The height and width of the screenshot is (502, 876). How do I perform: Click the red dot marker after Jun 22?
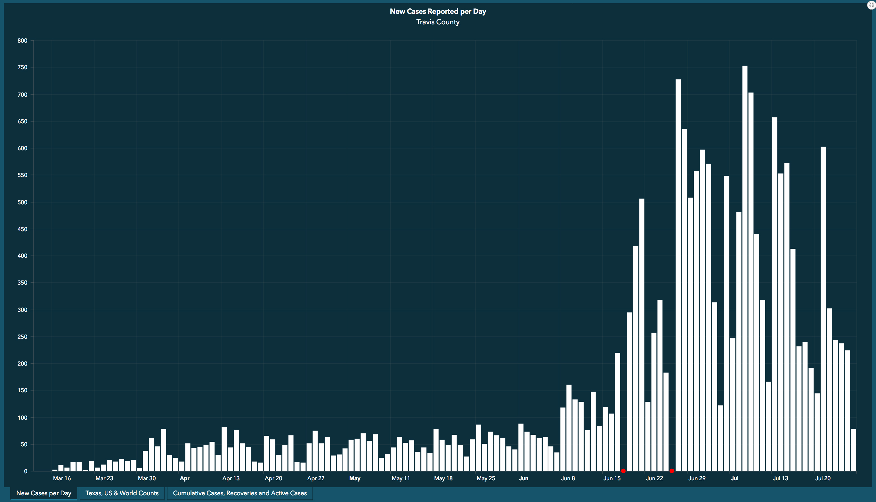672,471
